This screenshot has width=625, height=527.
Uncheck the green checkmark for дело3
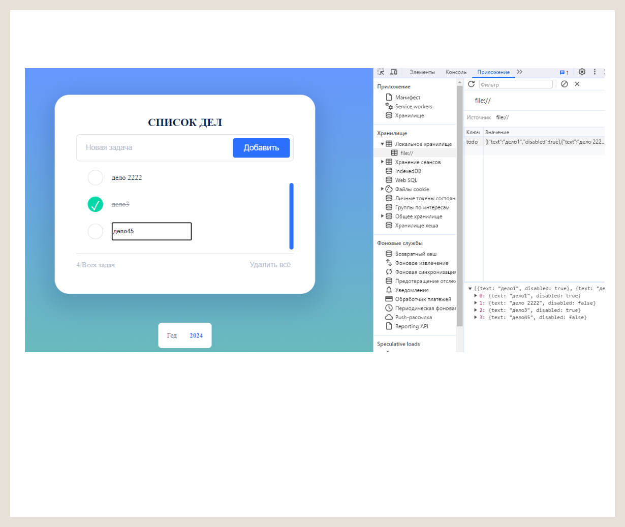click(95, 204)
